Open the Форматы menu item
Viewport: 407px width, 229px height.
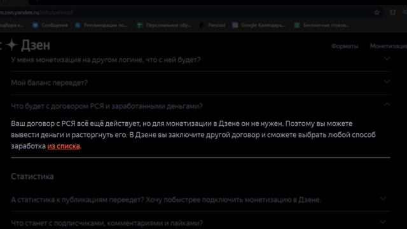tap(345, 46)
